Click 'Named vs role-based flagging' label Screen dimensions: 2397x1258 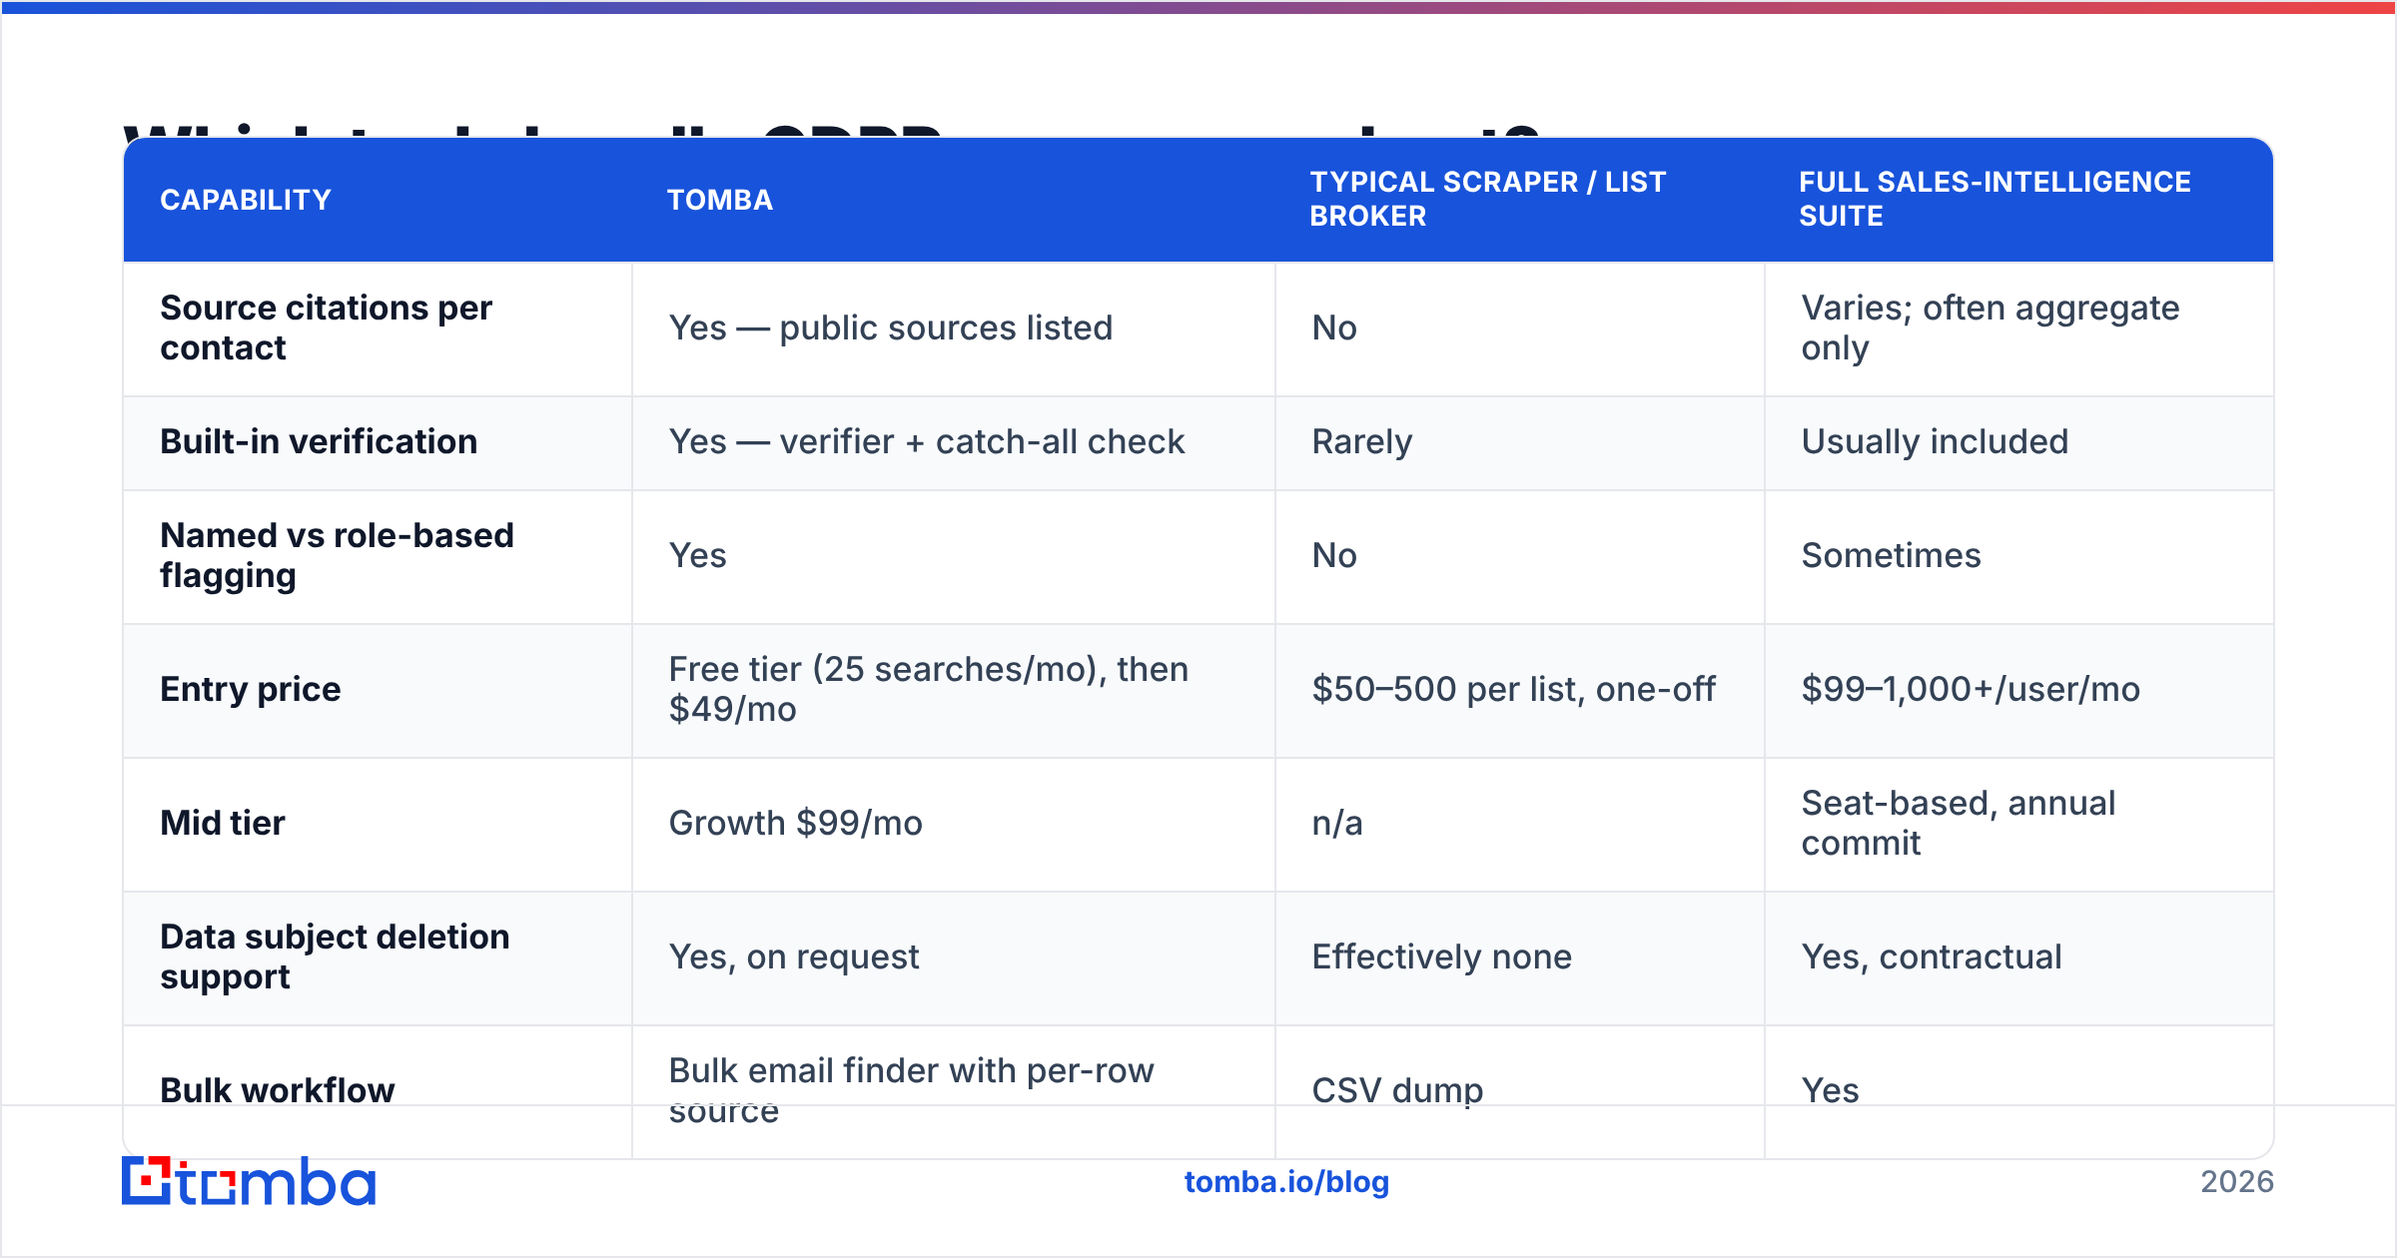[x=337, y=555]
